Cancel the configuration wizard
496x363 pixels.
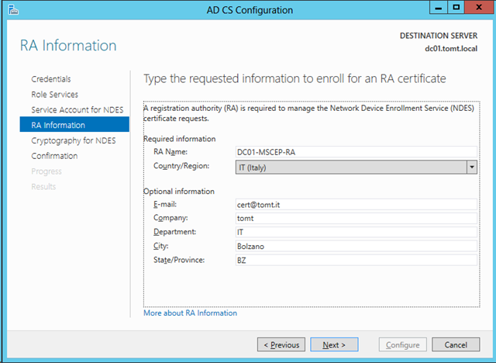click(456, 344)
